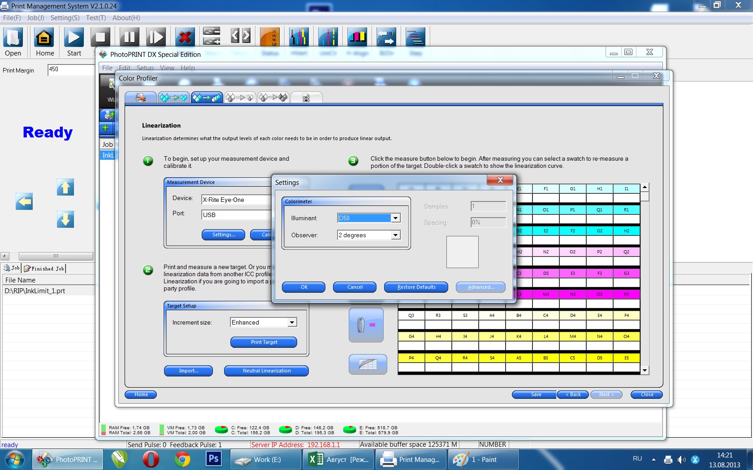
Task: Click the CMYK color blocks icon
Action: (357, 37)
